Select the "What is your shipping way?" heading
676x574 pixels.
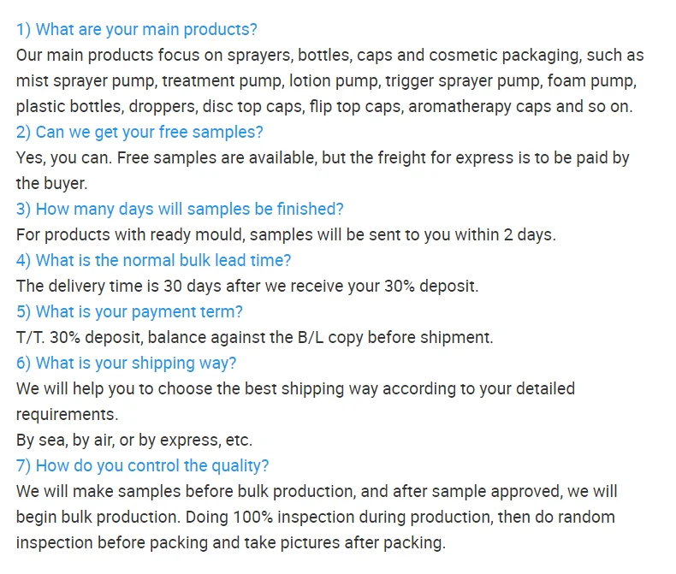tap(126, 364)
